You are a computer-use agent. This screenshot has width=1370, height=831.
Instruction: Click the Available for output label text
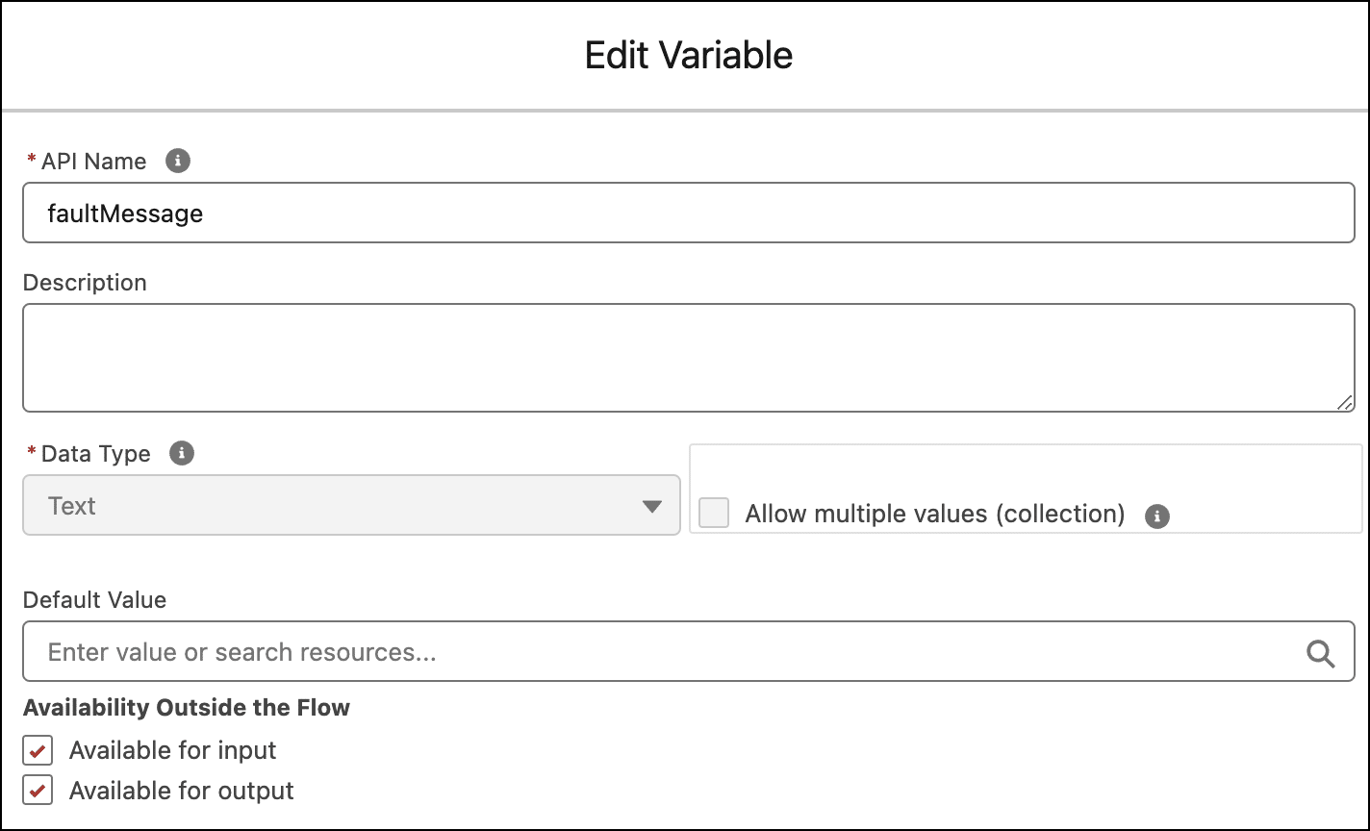(182, 791)
